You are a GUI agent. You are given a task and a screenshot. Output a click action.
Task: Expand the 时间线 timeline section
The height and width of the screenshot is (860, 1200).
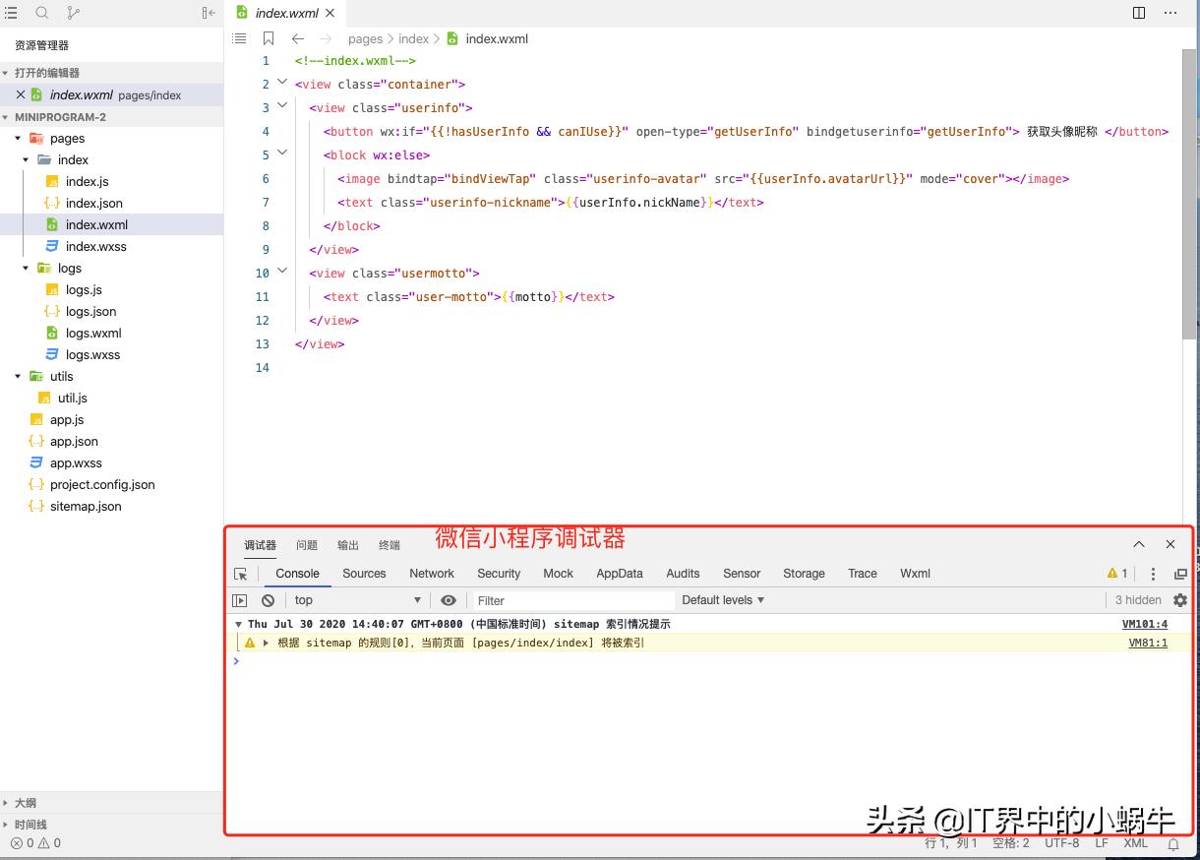[6, 825]
